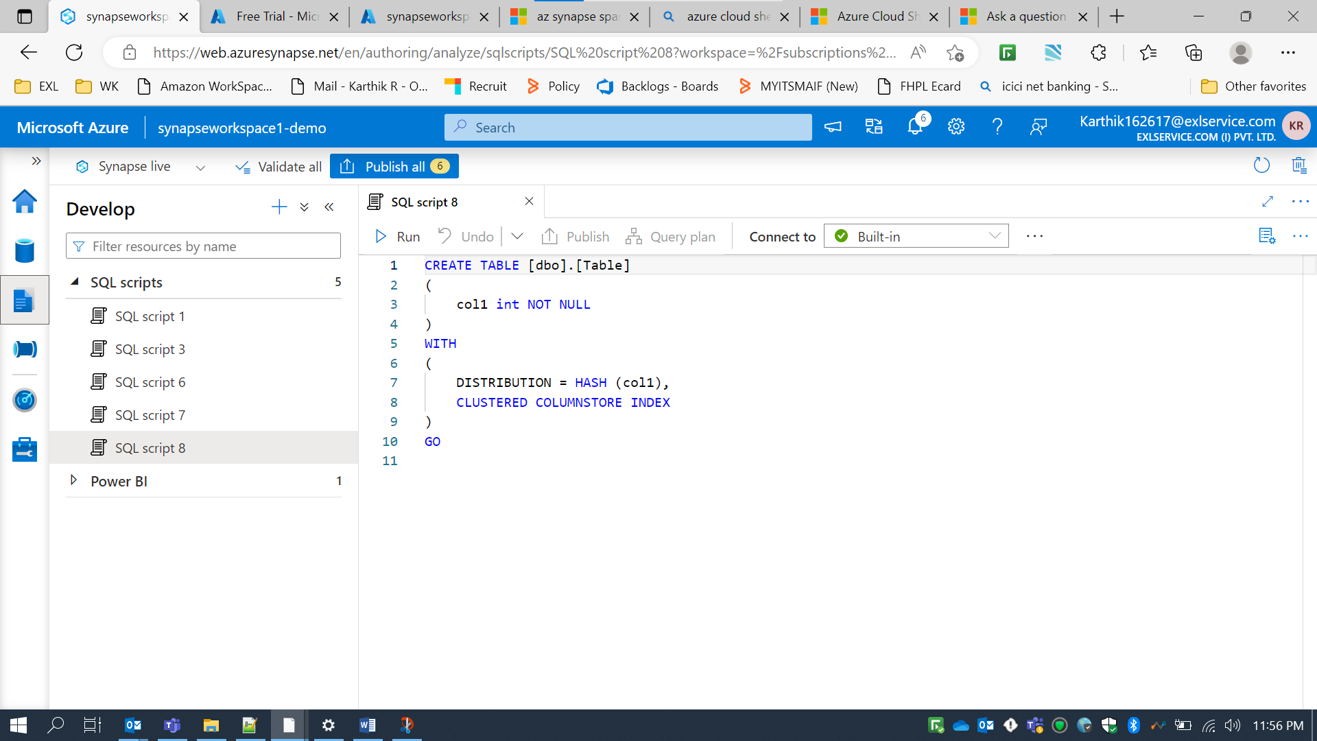
Task: Open the Monitor hub gauge icon
Action: 25,400
